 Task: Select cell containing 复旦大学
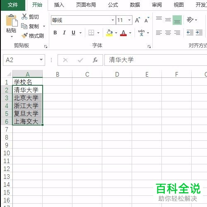[28, 113]
